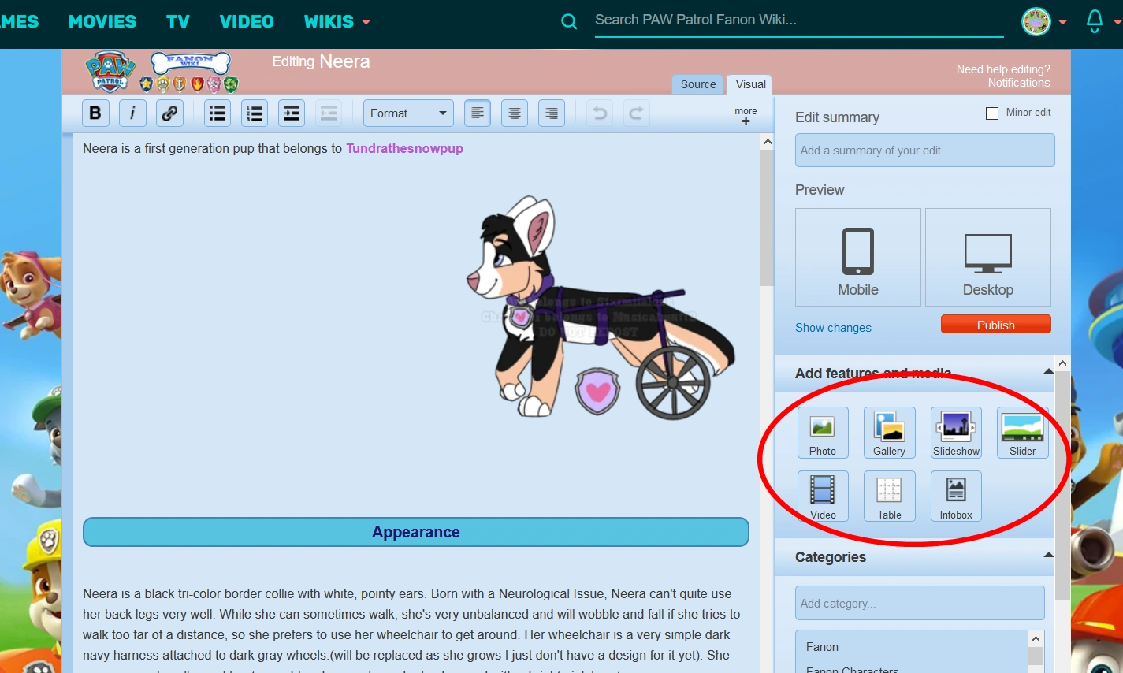Click the editor vertical scrollbar thumb
This screenshot has height=673, width=1123.
click(x=767, y=218)
